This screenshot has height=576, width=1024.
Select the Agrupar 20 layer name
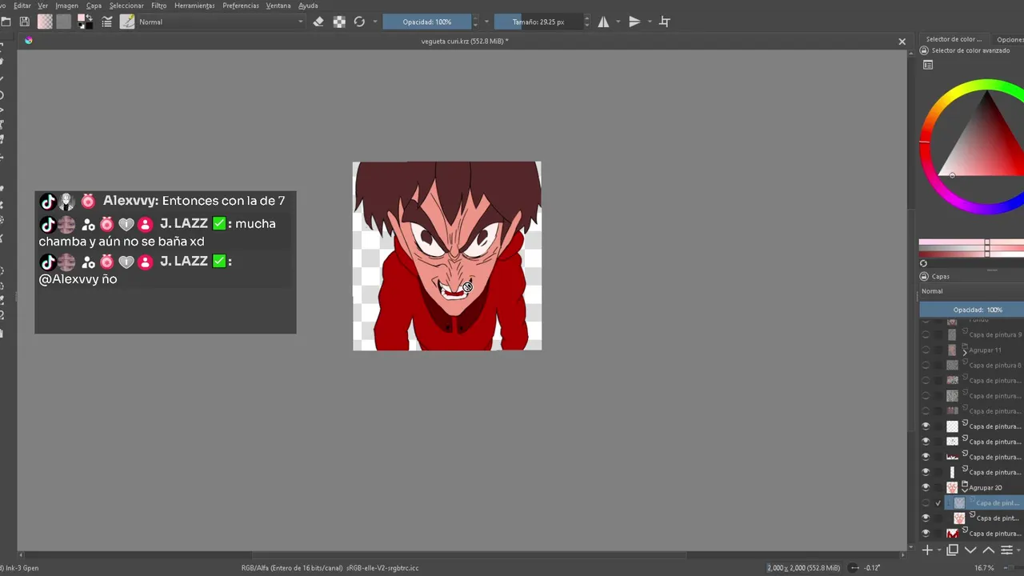click(x=985, y=487)
